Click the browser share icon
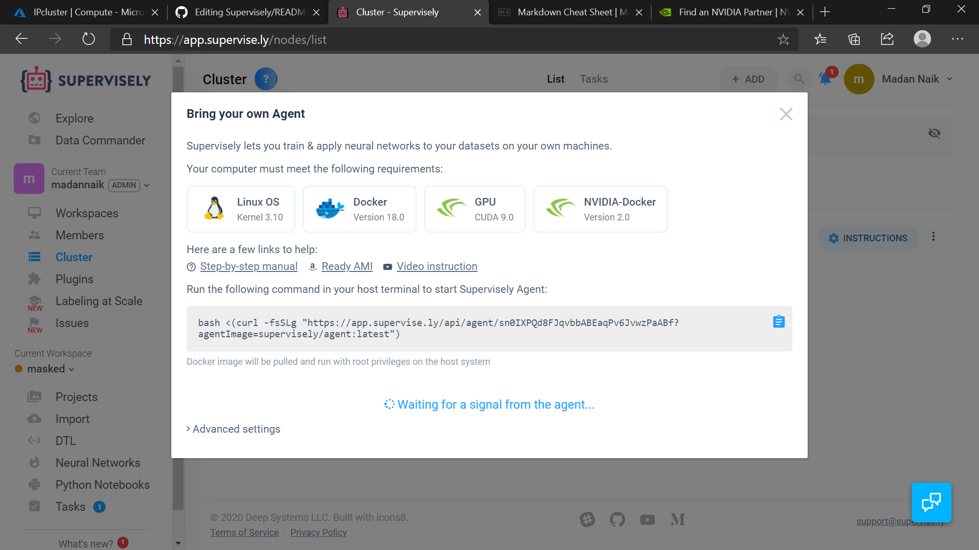 click(887, 39)
